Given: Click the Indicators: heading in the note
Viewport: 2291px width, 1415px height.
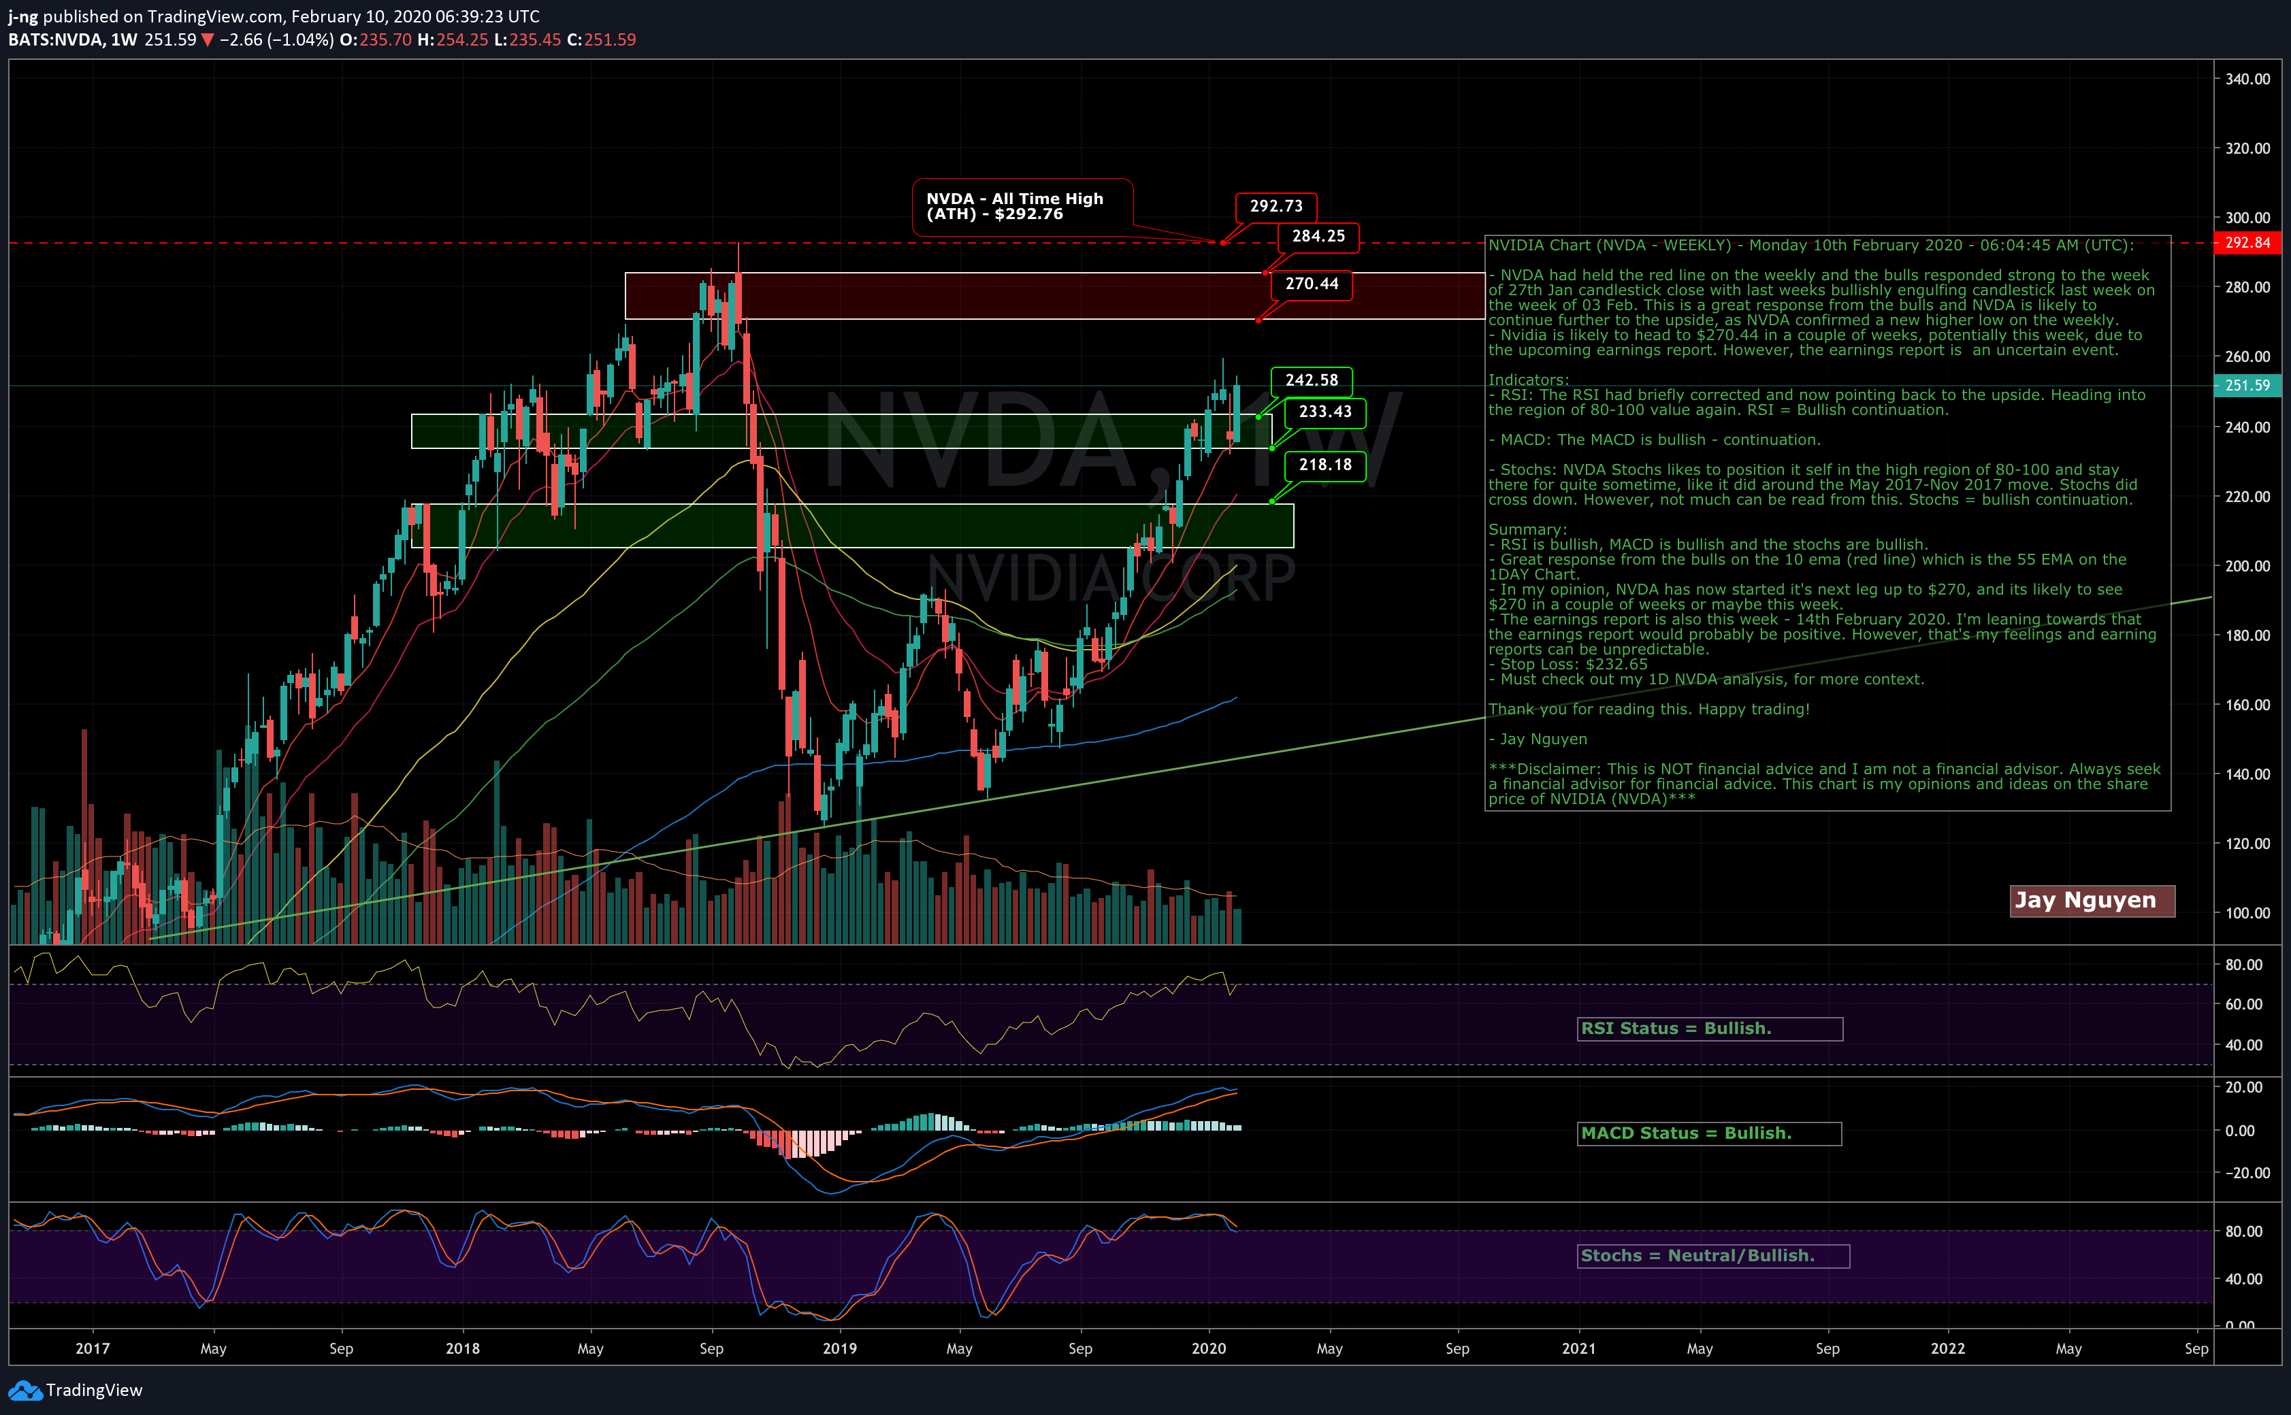Looking at the screenshot, I should click(x=1529, y=380).
